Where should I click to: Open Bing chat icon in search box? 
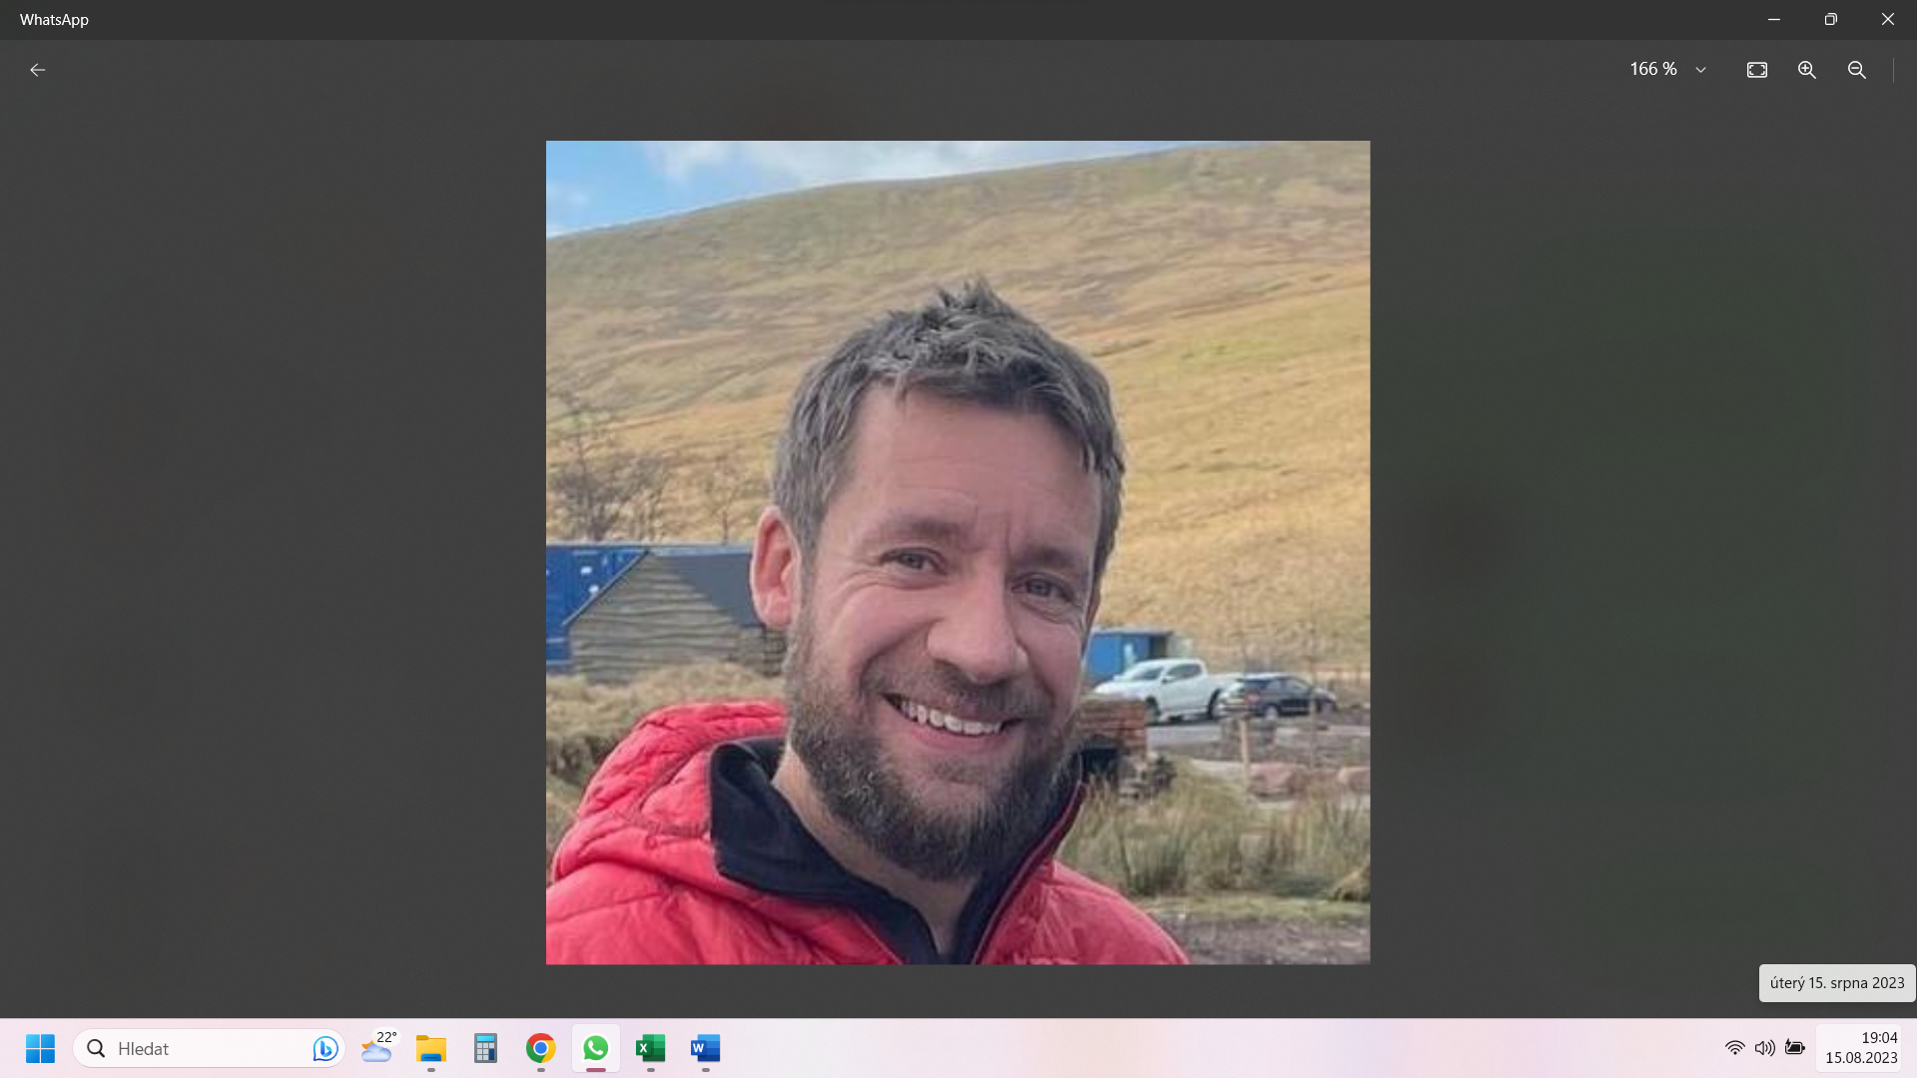tap(324, 1048)
